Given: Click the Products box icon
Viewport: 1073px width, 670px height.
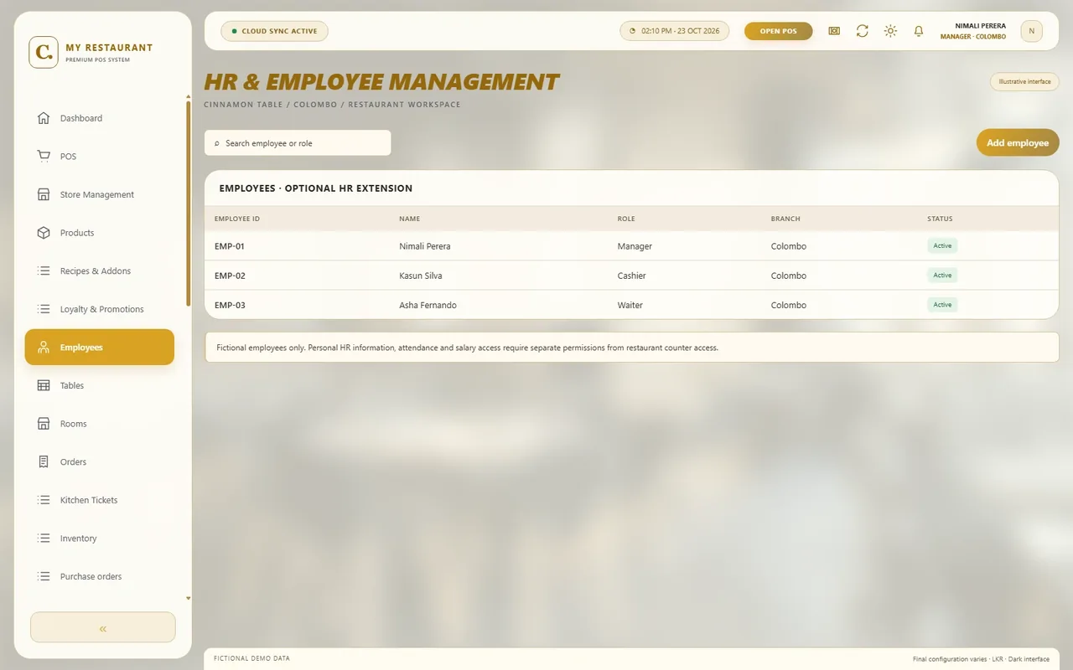Looking at the screenshot, I should tap(44, 233).
